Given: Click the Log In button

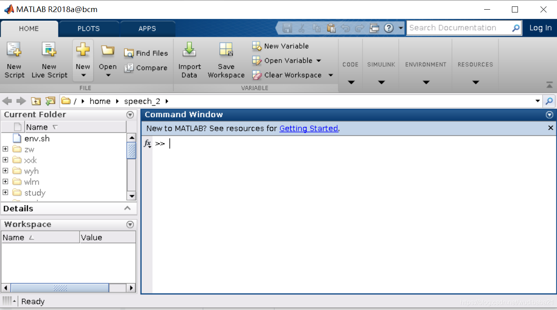Looking at the screenshot, I should (x=540, y=28).
